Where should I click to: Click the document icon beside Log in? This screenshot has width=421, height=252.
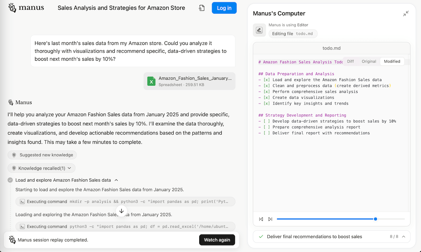[202, 8]
